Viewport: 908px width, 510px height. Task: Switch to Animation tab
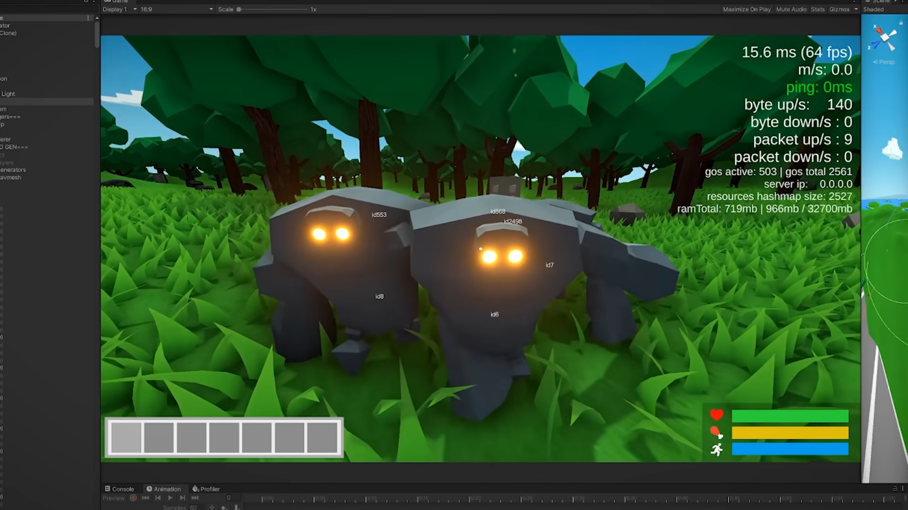164,489
